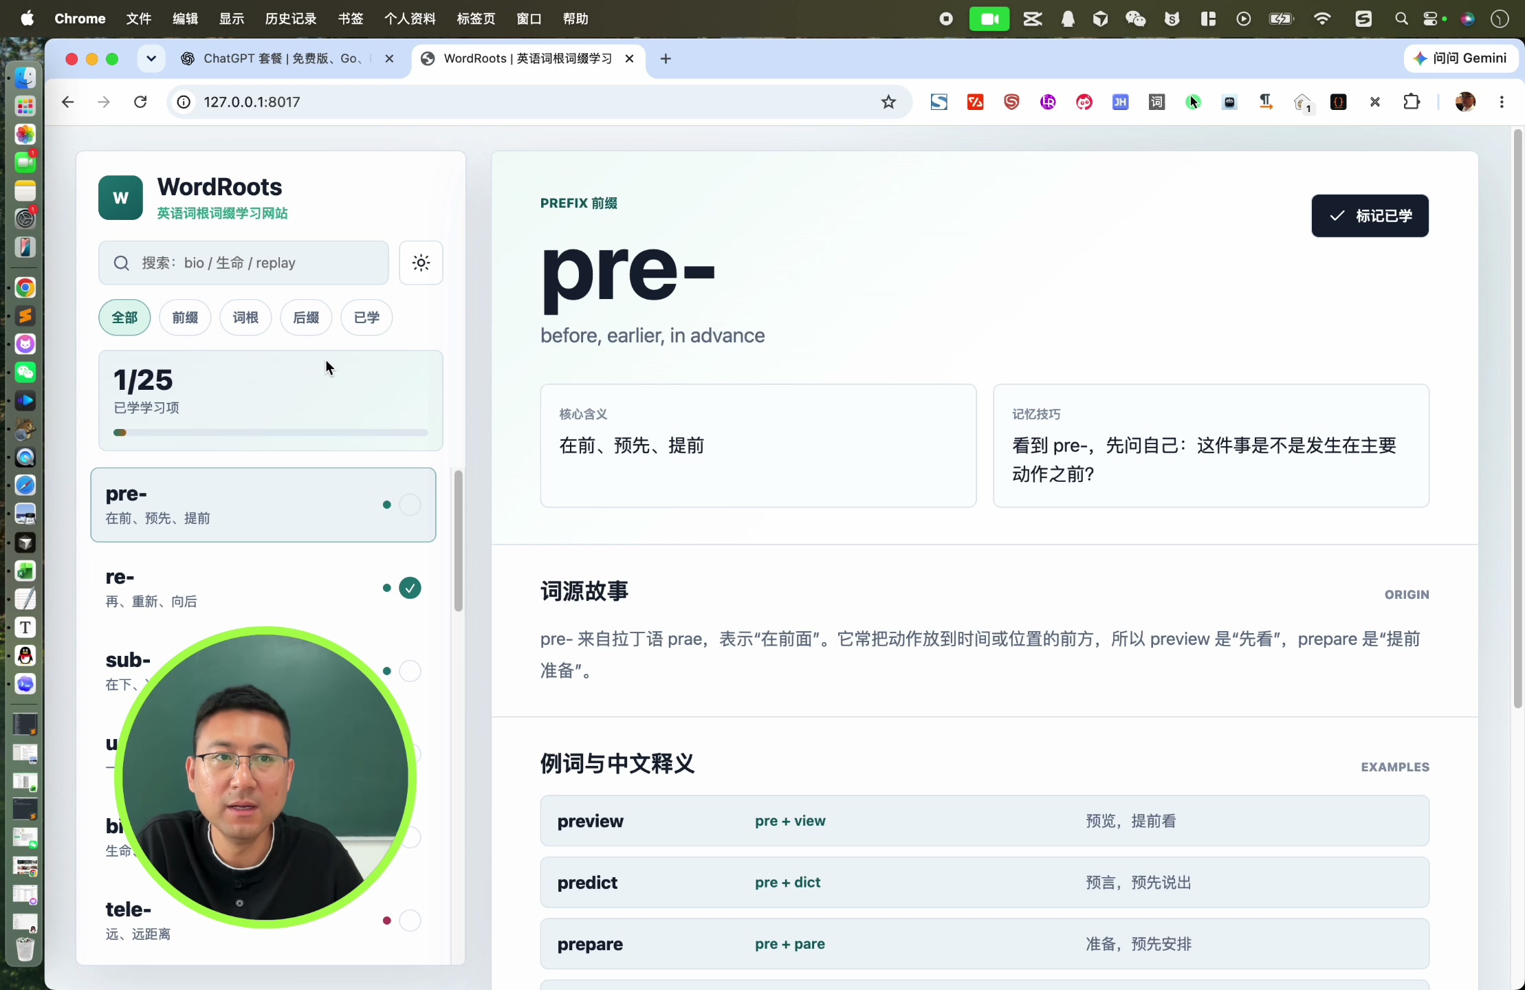Open Chrome from the Dock

click(x=25, y=287)
